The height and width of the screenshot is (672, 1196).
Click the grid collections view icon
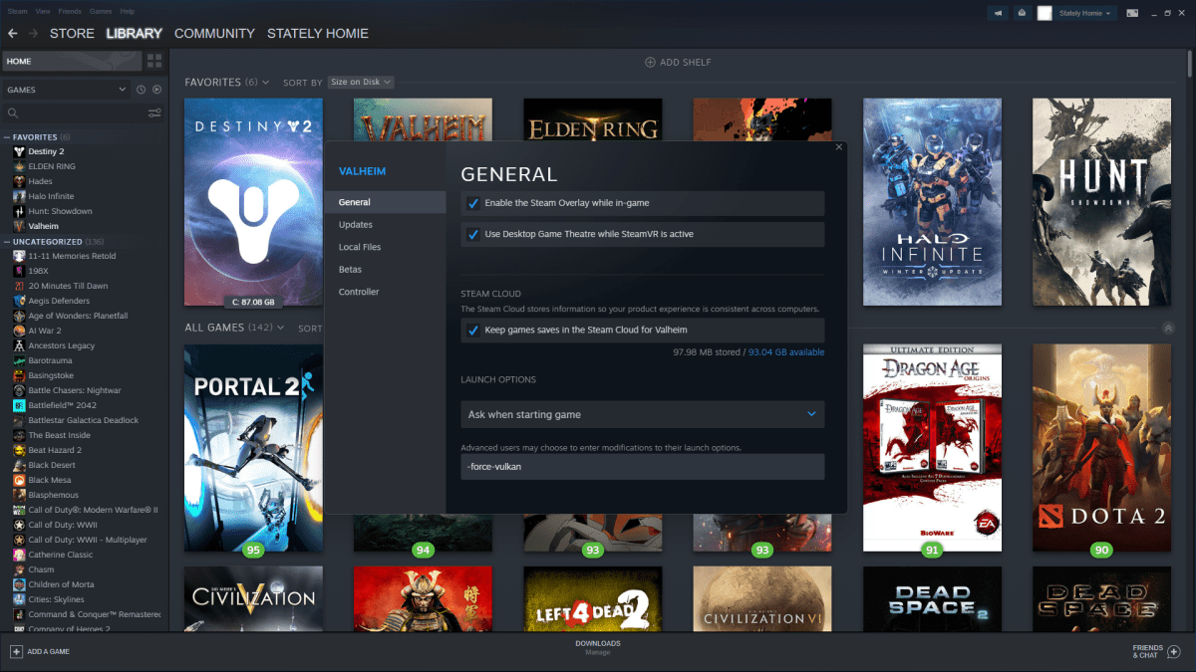pyautogui.click(x=154, y=62)
